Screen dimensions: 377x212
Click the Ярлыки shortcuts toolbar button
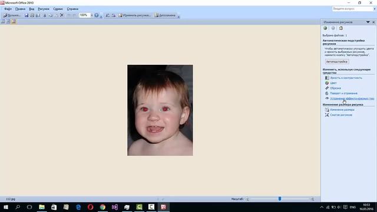[x=12, y=15]
